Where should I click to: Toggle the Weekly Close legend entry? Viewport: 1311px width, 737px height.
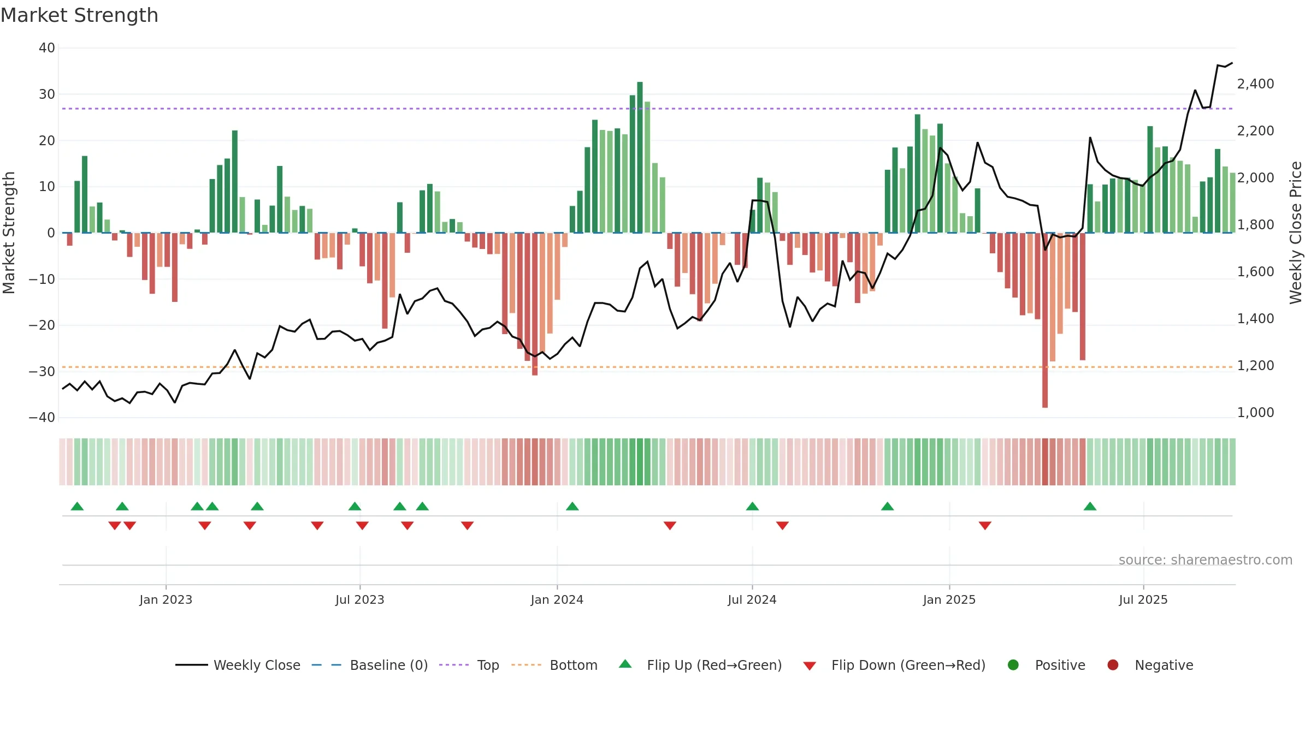(257, 665)
